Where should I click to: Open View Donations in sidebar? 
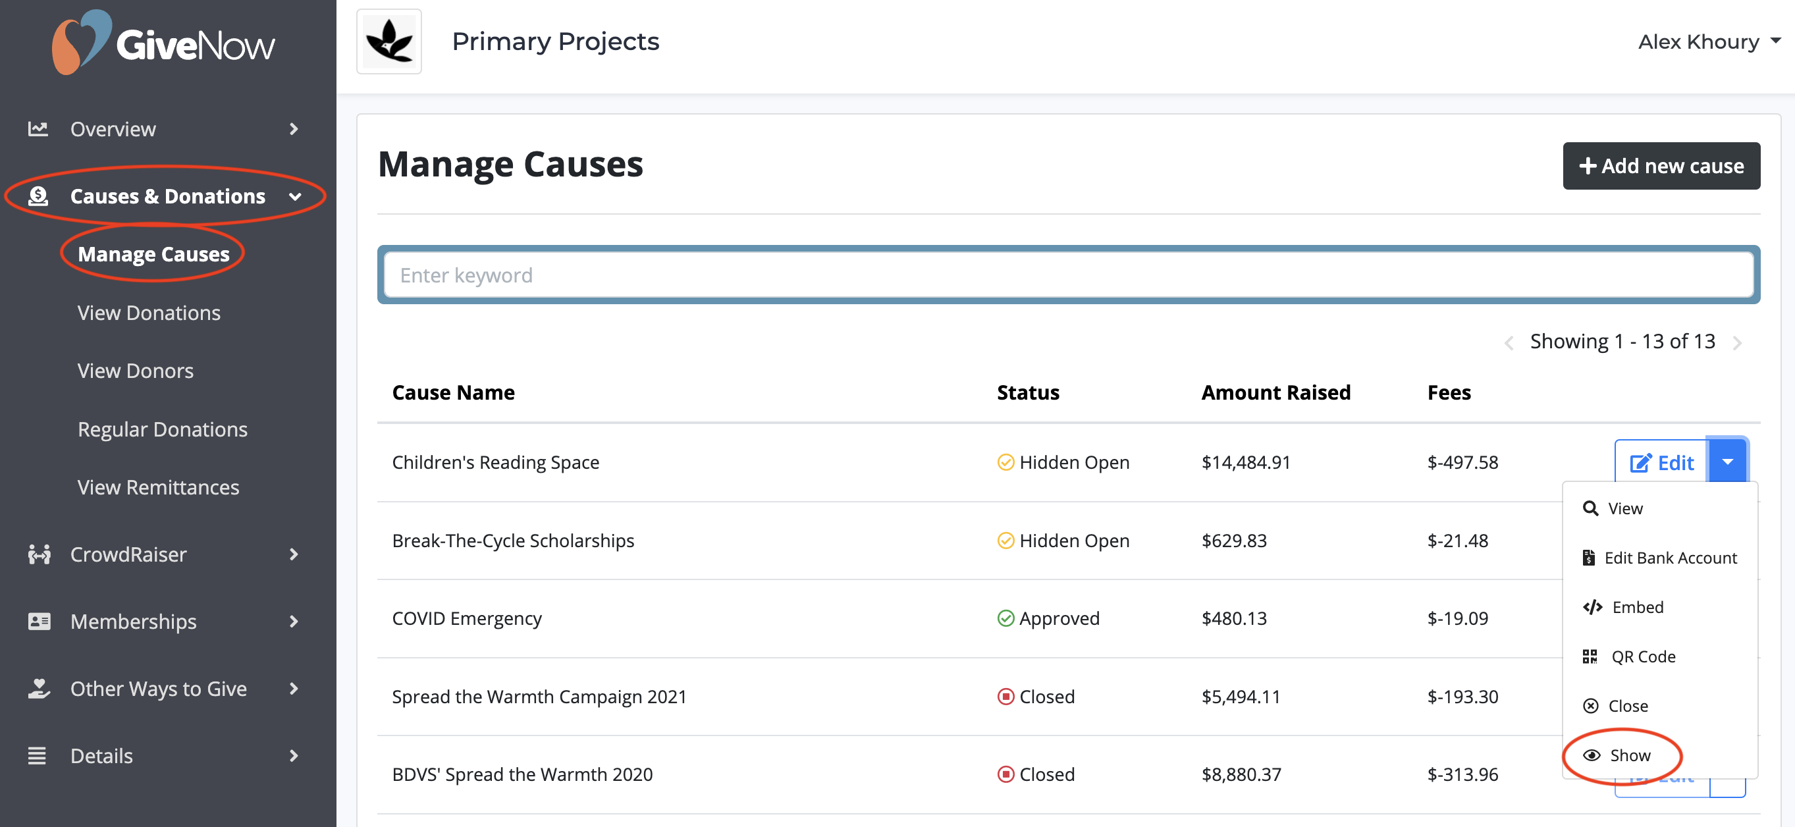pos(149,313)
